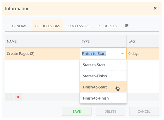Click the Finish-to-Start type input field

point(100,53)
